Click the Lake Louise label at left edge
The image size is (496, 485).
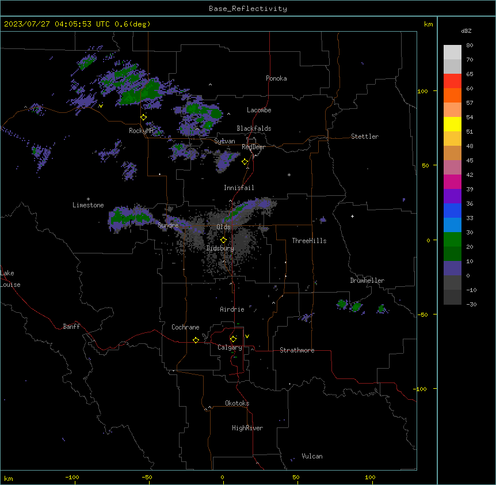point(10,279)
